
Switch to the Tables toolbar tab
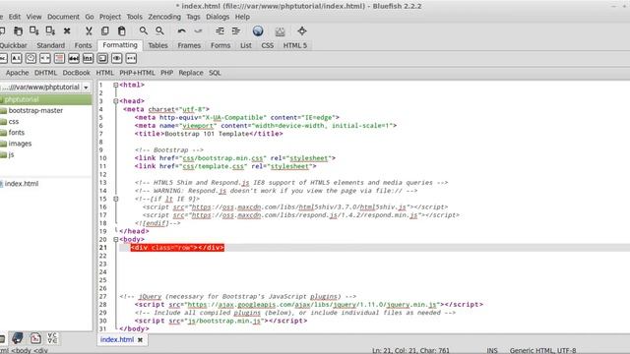(157, 45)
